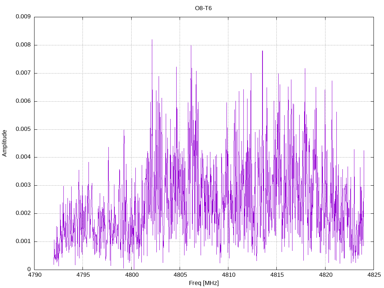
Task: Click the 4820 x-axis tick label
Action: click(325, 275)
